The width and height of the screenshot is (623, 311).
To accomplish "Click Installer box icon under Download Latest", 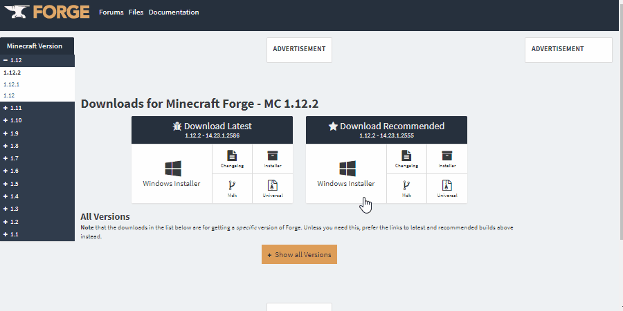I will [273, 159].
